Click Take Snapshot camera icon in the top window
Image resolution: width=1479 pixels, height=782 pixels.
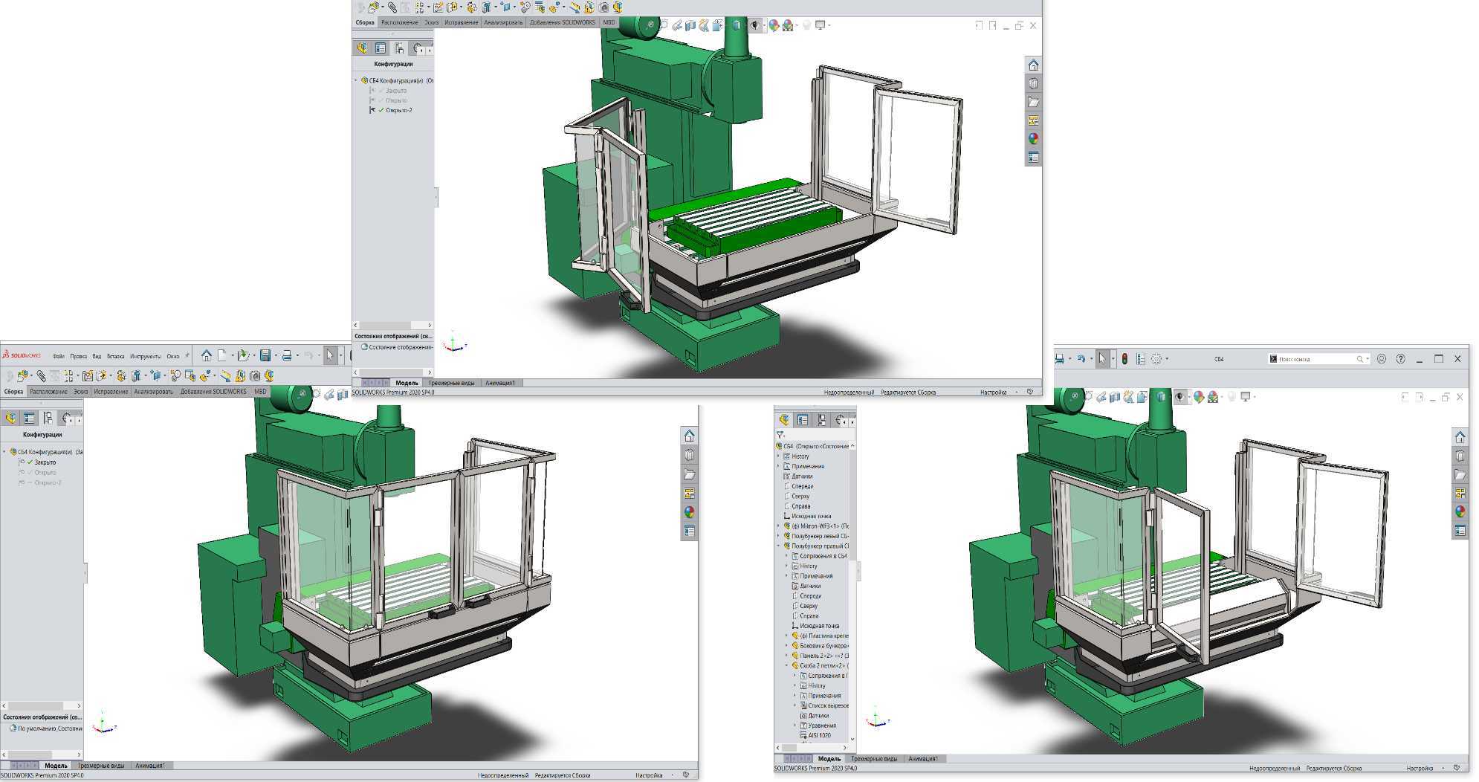tap(604, 7)
